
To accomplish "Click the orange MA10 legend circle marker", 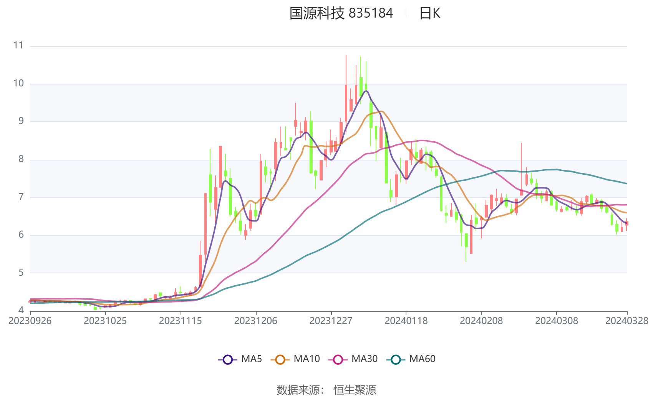I will coord(280,359).
